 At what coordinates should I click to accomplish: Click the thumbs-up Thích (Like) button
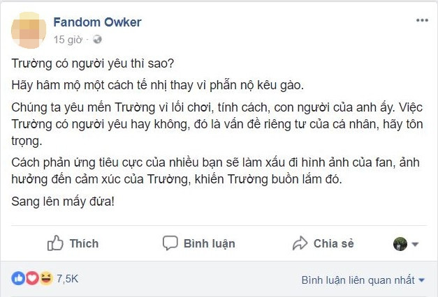[73, 243]
